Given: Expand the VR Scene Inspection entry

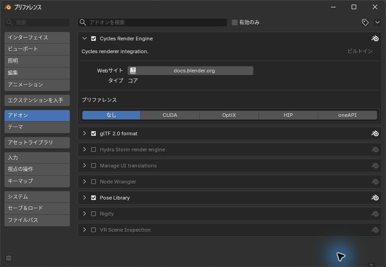Looking at the screenshot, I should 84,230.
